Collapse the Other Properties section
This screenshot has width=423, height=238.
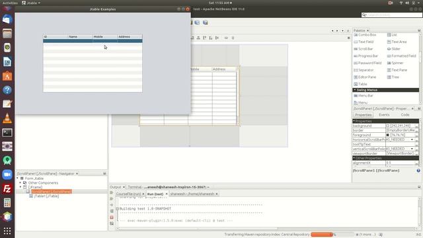[x=354, y=158]
